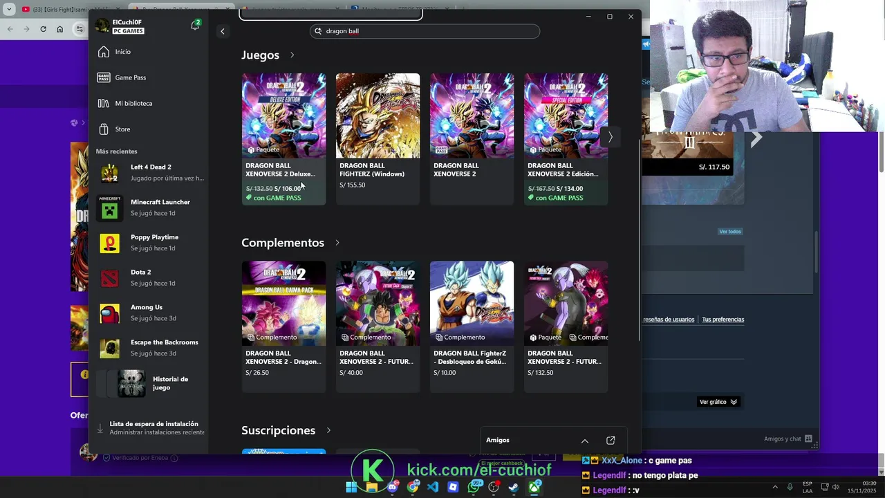The height and width of the screenshot is (498, 885).
Task: Open Amigos y chat in browser page
Action: click(788, 439)
